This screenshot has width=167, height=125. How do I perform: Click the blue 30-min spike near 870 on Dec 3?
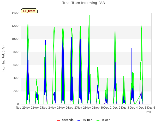click(132, 48)
